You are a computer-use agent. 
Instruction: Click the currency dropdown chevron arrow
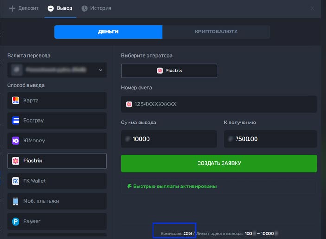click(x=101, y=70)
